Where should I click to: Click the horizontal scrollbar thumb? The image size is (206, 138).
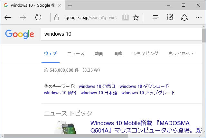click(66, 136)
